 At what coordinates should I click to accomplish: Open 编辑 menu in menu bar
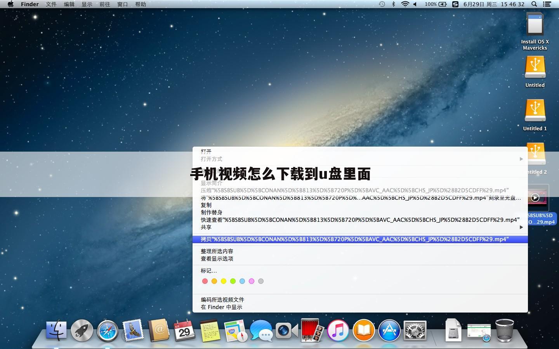pyautogui.click(x=69, y=4)
